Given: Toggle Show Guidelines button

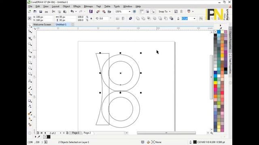Looking at the screenshot, I should 153,12.
